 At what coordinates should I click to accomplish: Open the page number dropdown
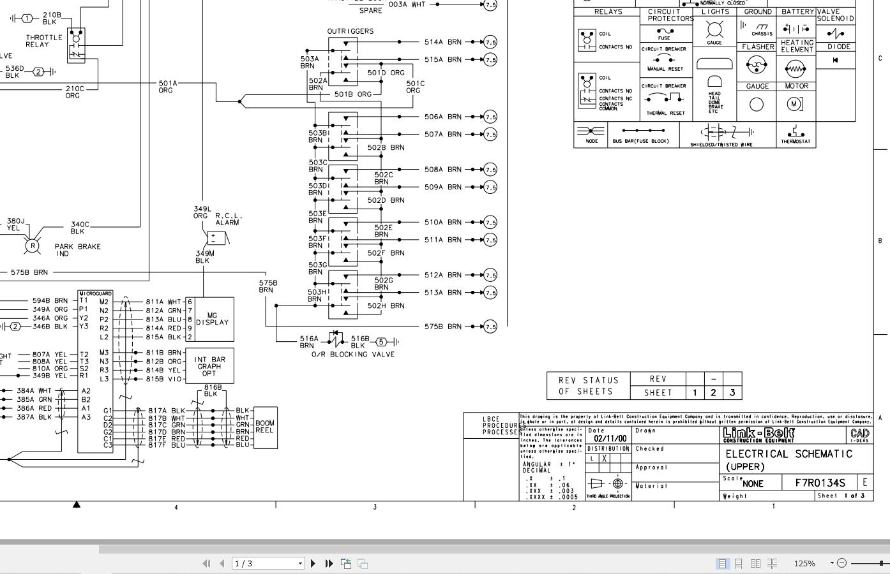(x=299, y=563)
